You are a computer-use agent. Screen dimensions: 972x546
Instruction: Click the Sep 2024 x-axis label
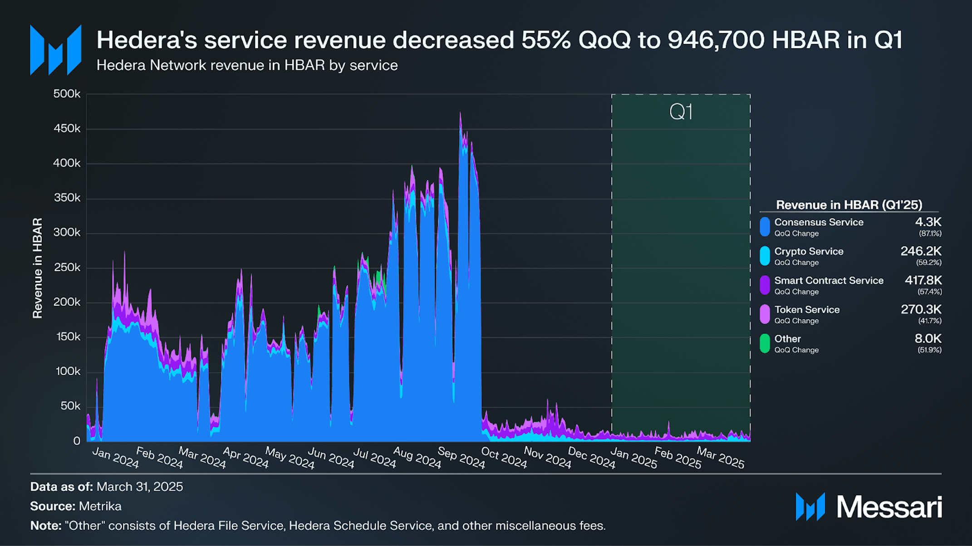pos(461,458)
